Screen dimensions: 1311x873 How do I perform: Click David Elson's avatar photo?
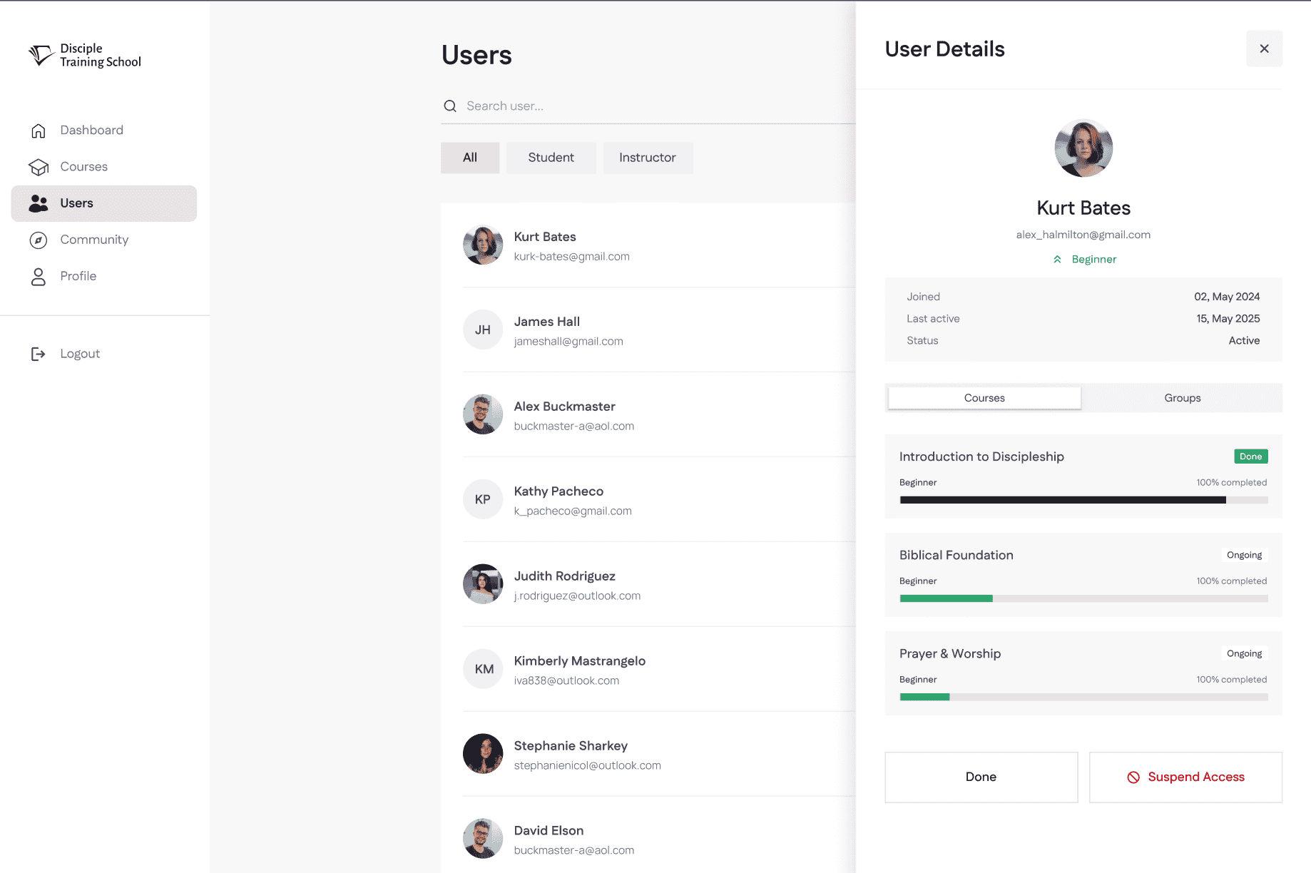483,839
